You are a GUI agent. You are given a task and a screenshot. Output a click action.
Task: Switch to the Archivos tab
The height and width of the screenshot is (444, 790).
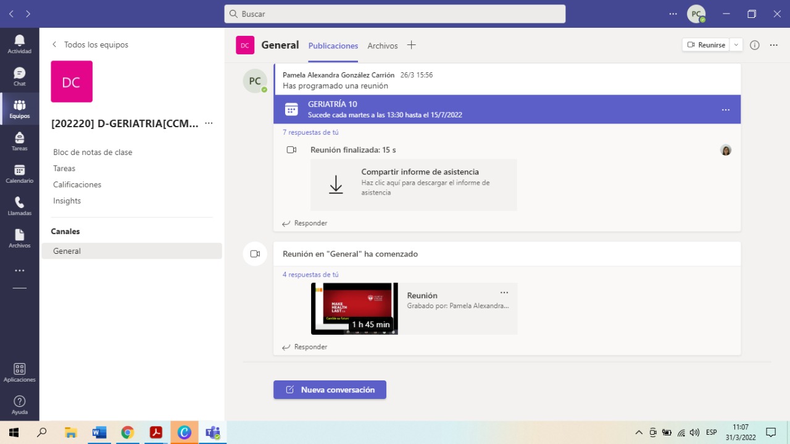383,46
